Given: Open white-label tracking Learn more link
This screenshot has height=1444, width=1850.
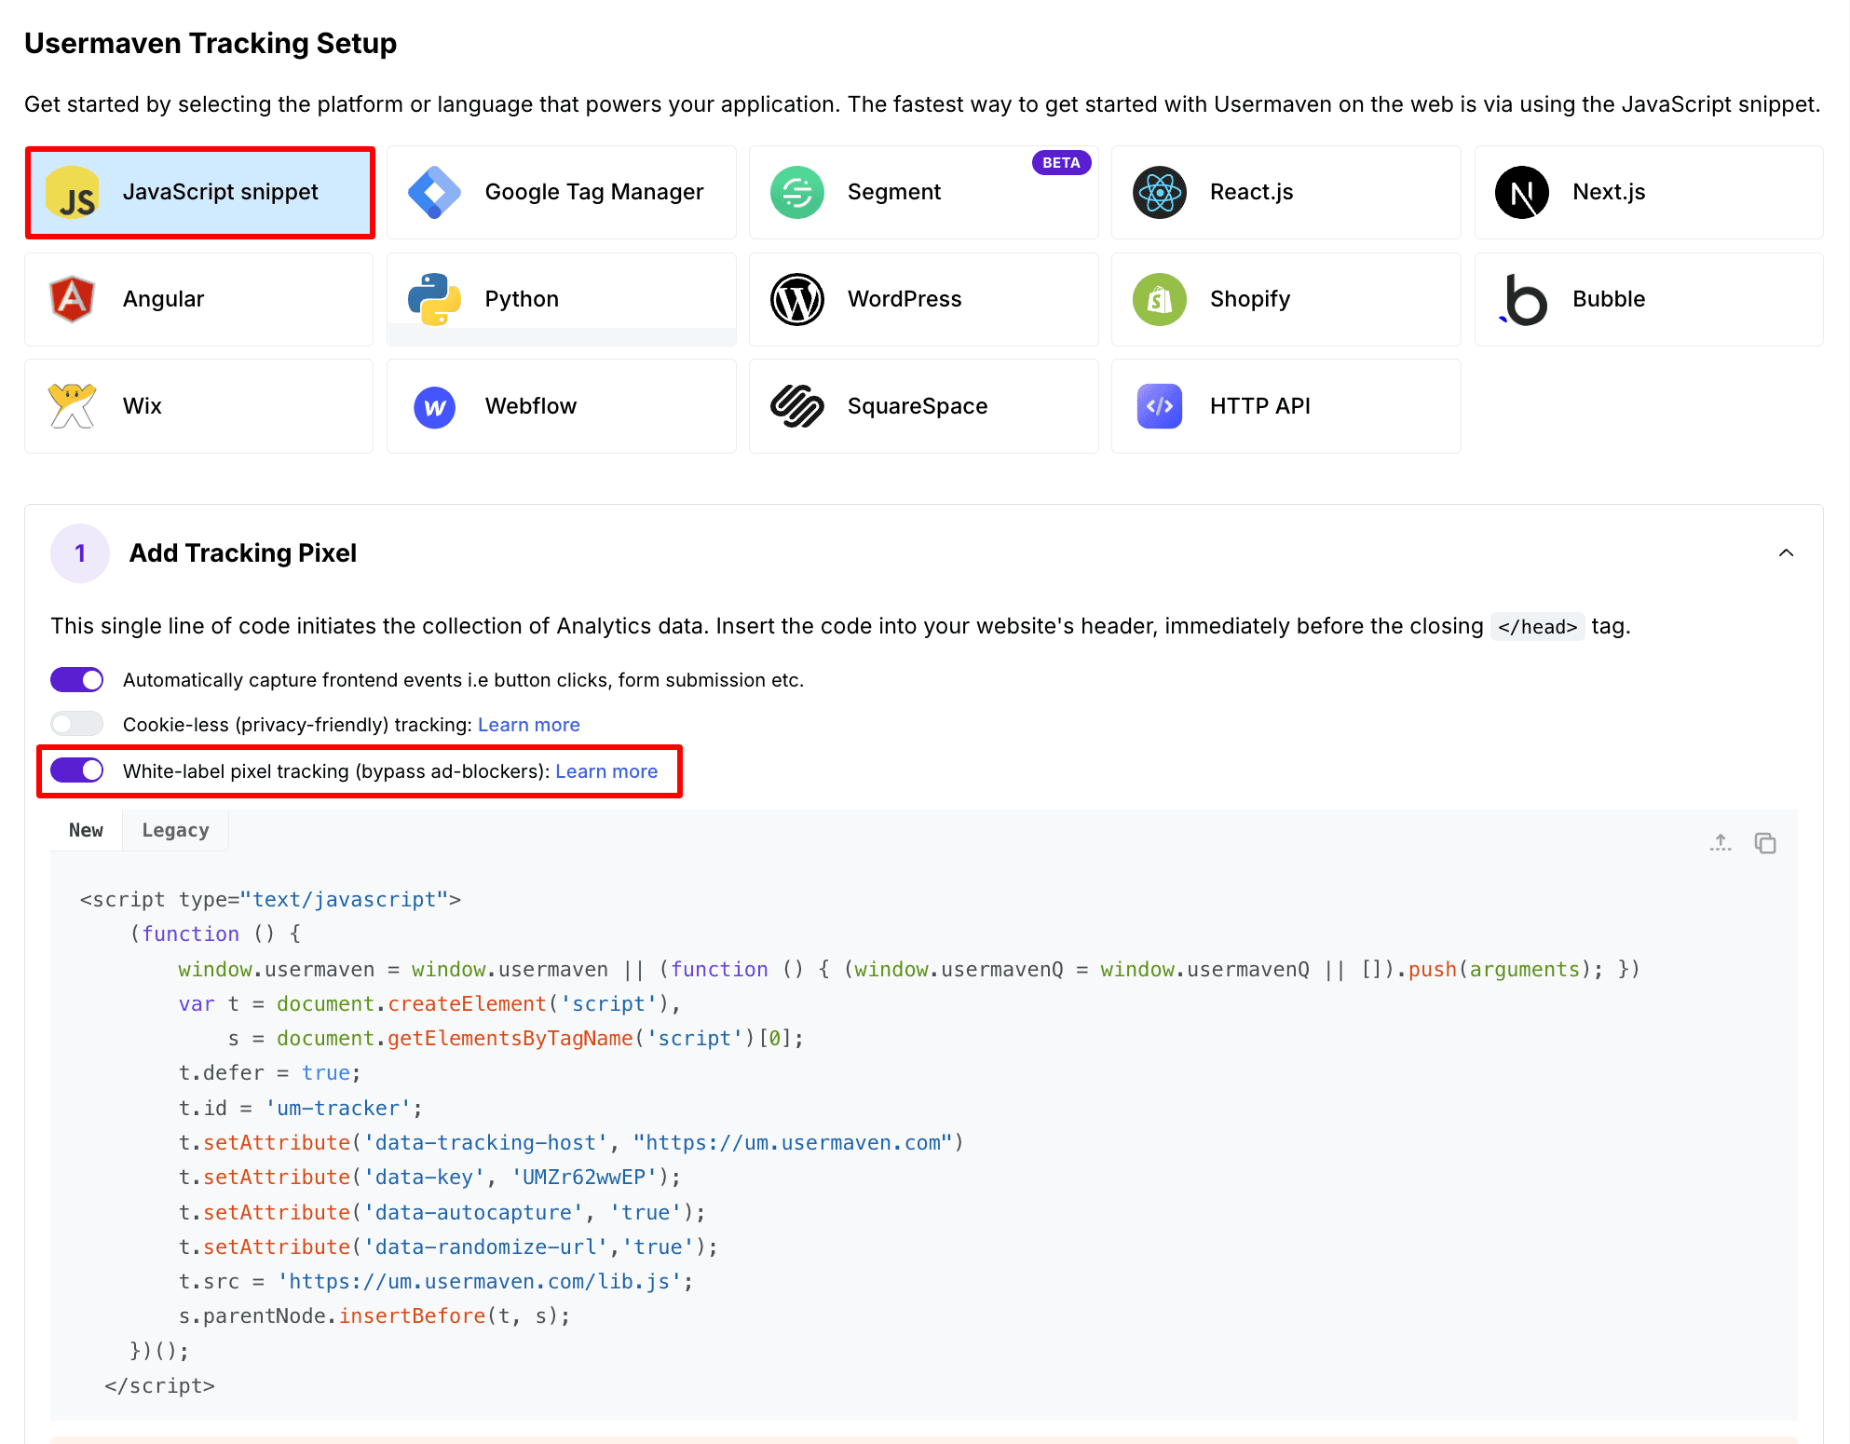Looking at the screenshot, I should coord(606,771).
